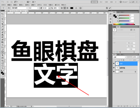The height and width of the screenshot is (108, 140).
Task: Click the 颜色范围... button in Masks panel
Action: [131, 46]
